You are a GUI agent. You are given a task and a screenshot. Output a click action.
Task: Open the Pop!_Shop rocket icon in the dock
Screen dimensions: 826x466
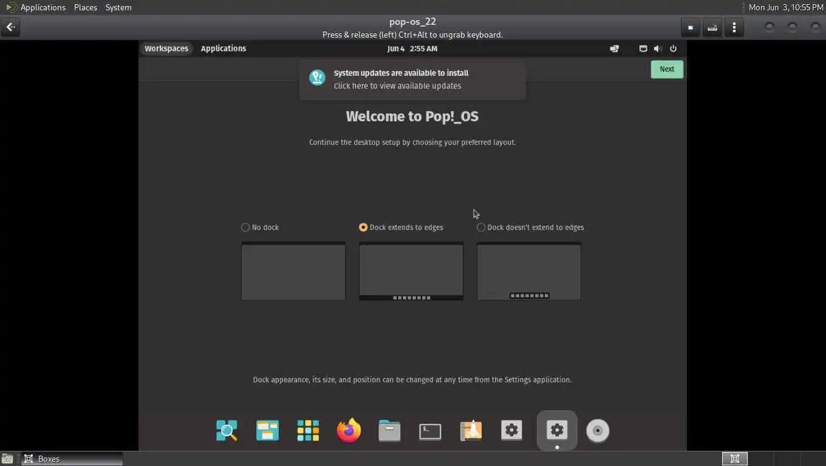[471, 431]
